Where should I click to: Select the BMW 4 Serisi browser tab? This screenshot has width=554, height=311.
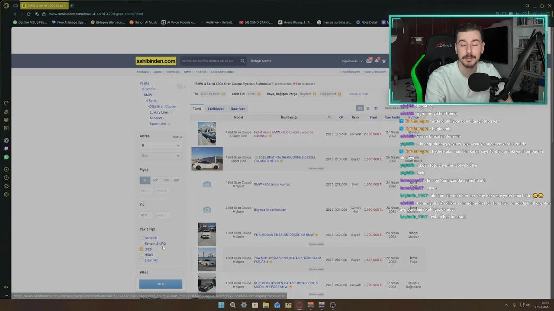tap(43, 6)
